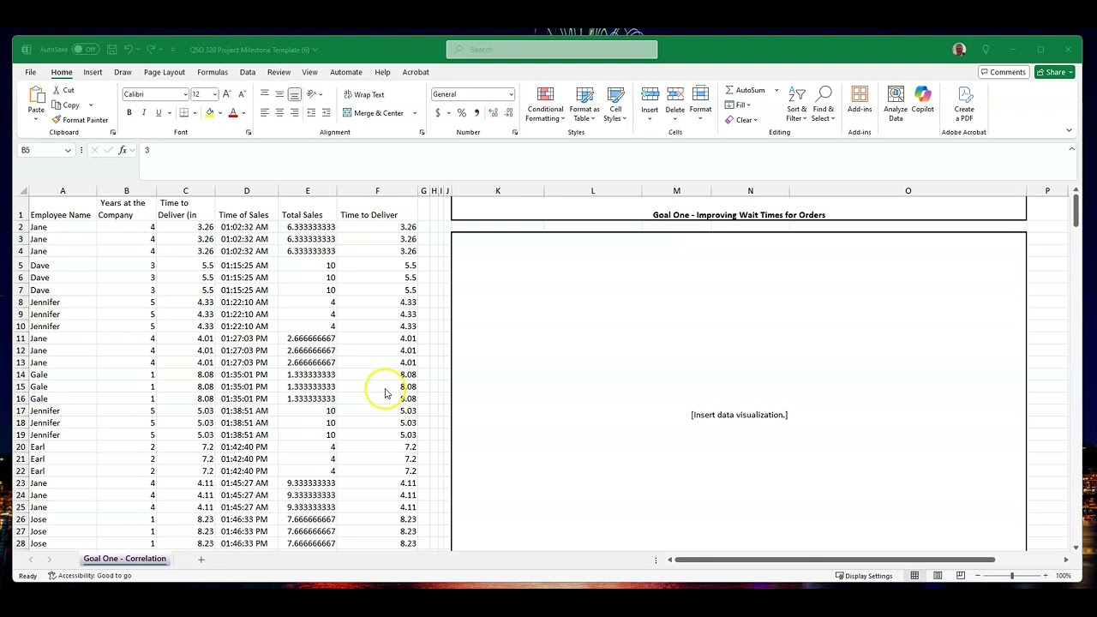Click Wrap Text button
The image size is (1097, 617).
(x=363, y=94)
